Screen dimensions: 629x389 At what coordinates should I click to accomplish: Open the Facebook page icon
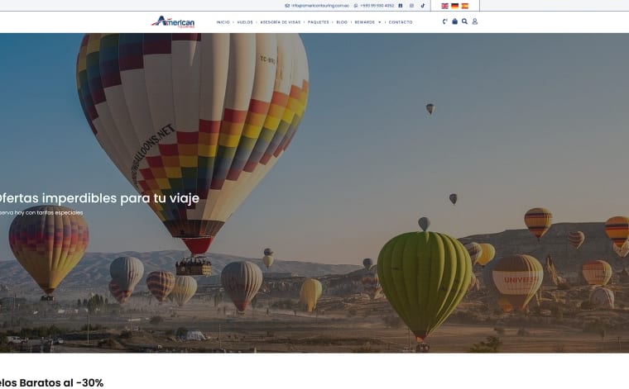(x=400, y=6)
